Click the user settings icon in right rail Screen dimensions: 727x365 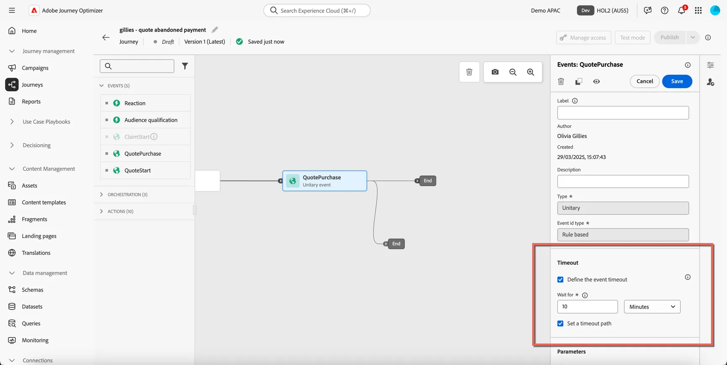[x=711, y=82]
